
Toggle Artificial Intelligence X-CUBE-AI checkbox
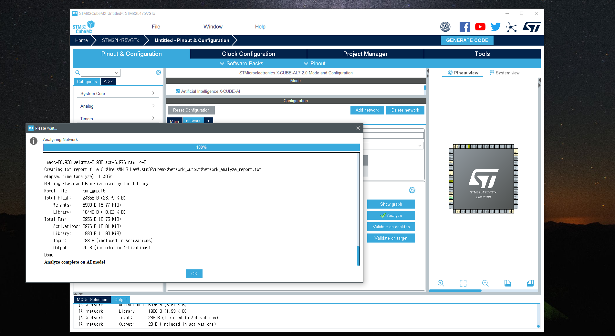click(178, 91)
